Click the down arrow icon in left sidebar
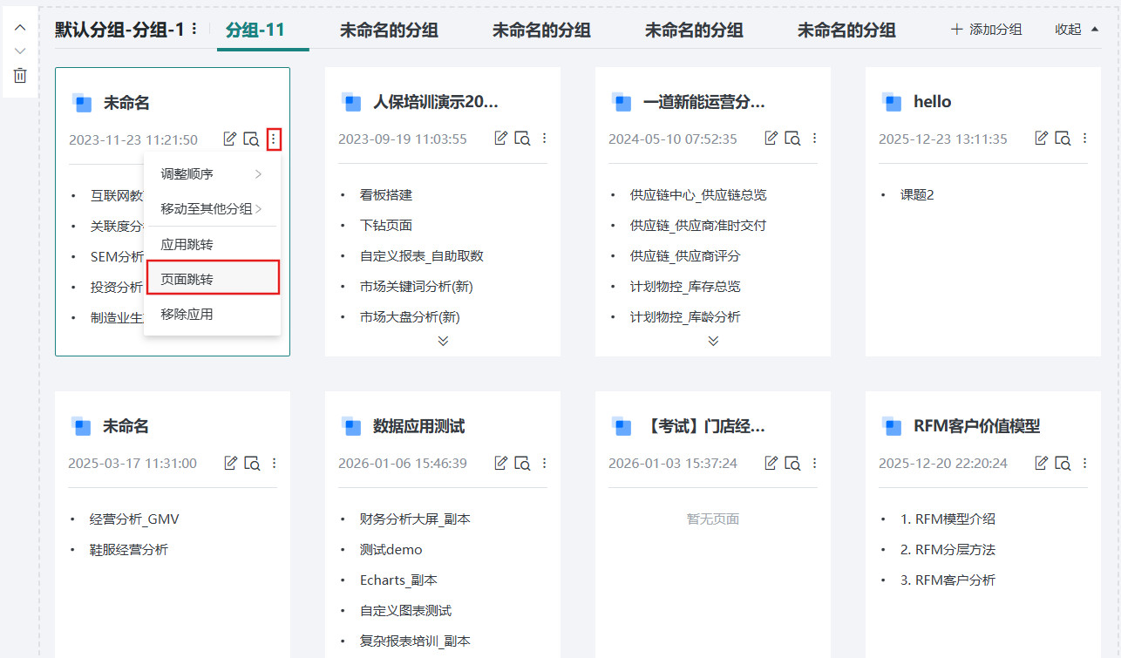 [x=19, y=51]
